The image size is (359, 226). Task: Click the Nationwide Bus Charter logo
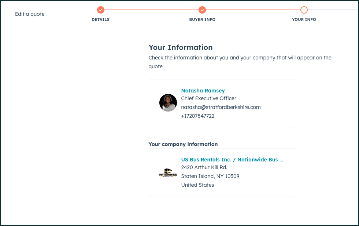(x=168, y=173)
